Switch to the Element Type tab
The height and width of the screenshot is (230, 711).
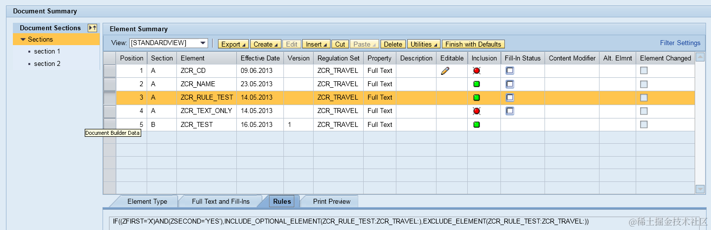coord(147,202)
